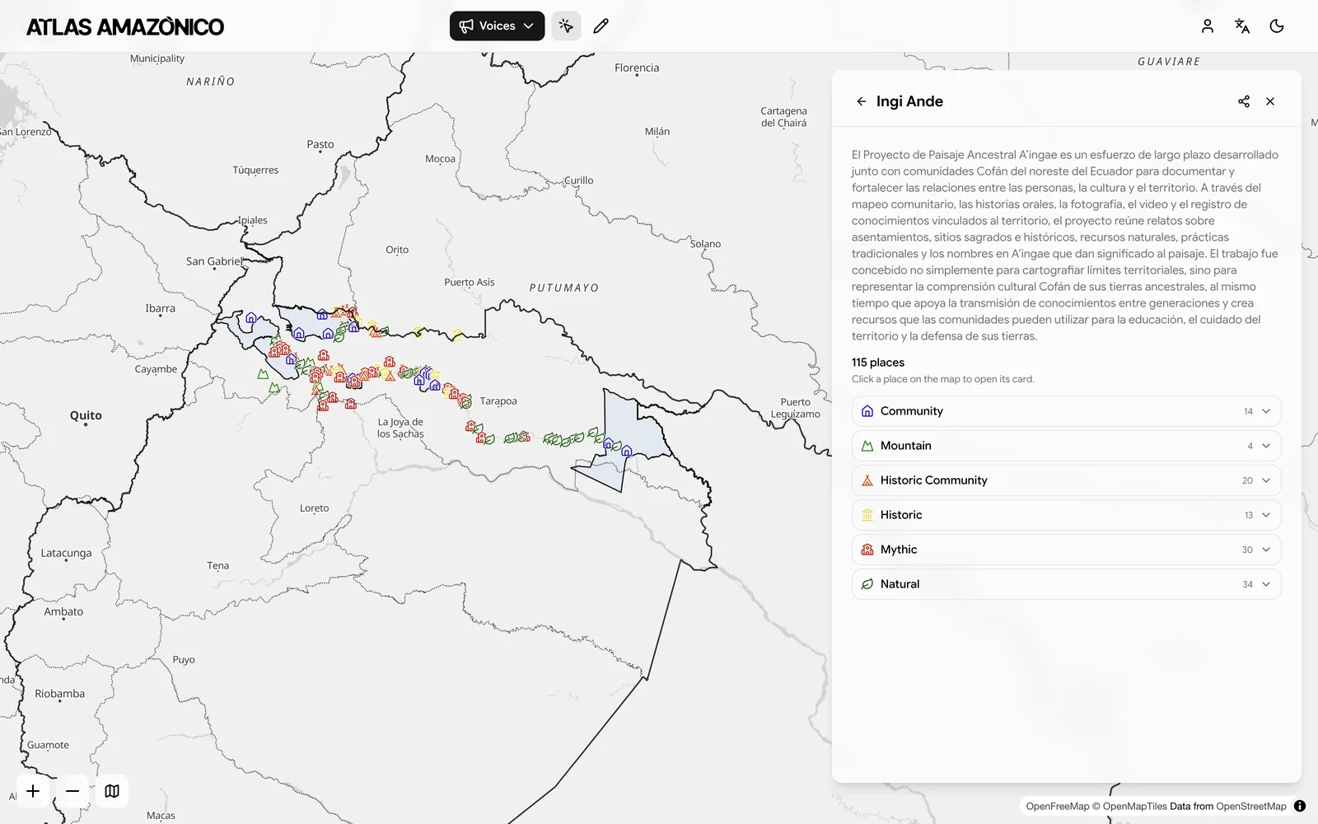Expand the Community category chevron
Viewport: 1318px width, 824px height.
[x=1266, y=411]
